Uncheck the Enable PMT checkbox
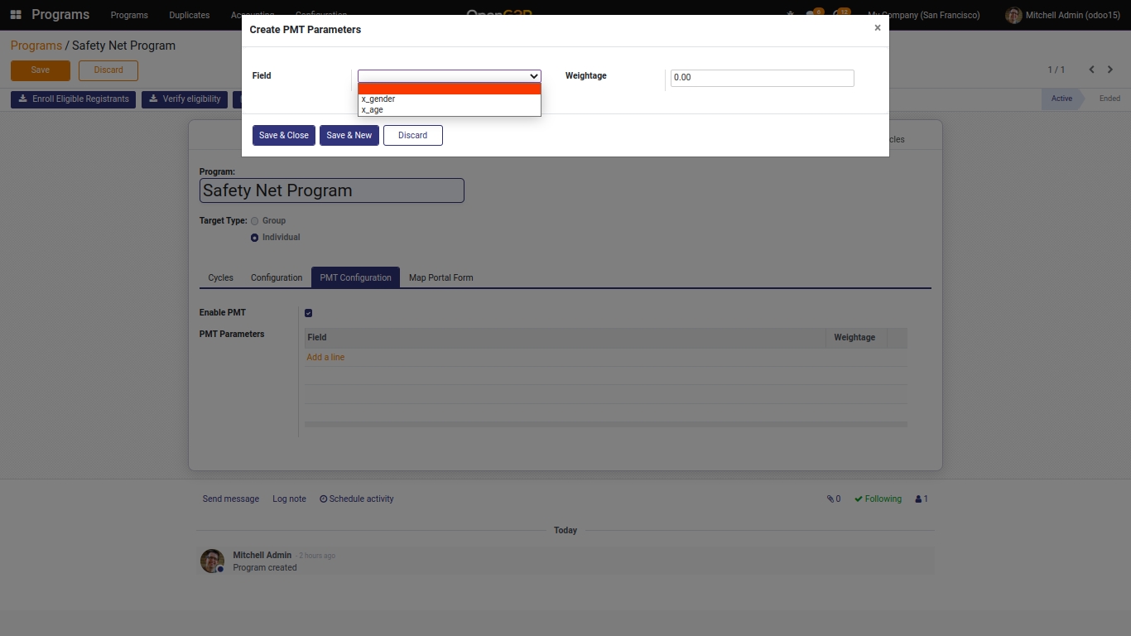The width and height of the screenshot is (1131, 636). (308, 313)
